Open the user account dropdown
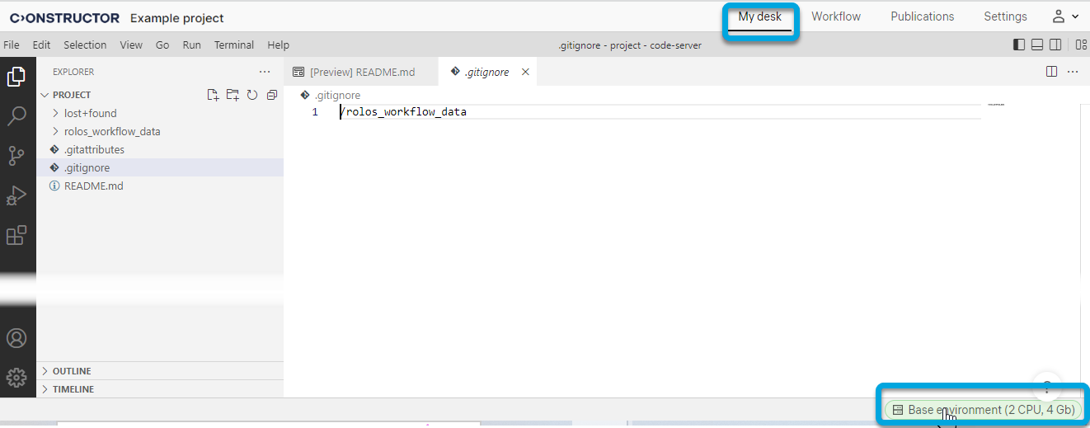Screen dimensions: 1090x428 pos(1065,16)
